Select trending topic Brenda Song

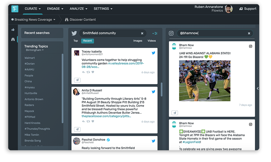click(33, 141)
